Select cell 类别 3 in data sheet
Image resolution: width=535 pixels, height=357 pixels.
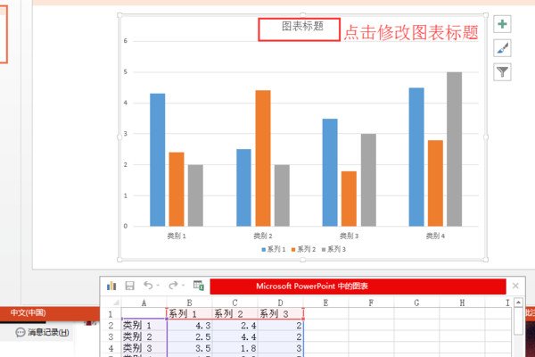tap(144, 348)
